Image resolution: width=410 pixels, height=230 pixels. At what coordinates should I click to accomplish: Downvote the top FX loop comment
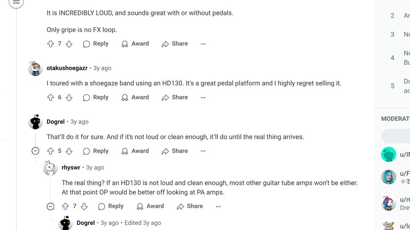coord(69,44)
